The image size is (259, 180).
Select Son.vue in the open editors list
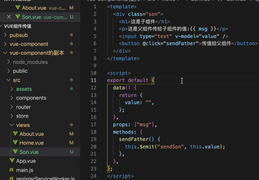(x=40, y=17)
